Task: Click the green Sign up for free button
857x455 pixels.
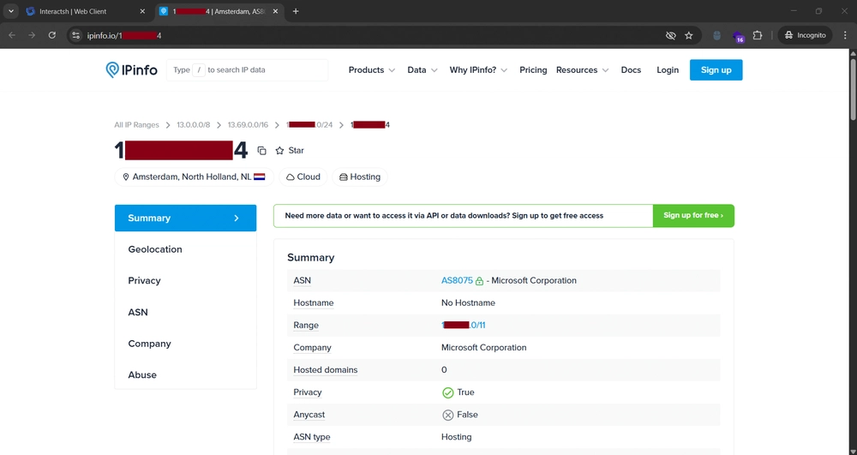Action: 693,216
